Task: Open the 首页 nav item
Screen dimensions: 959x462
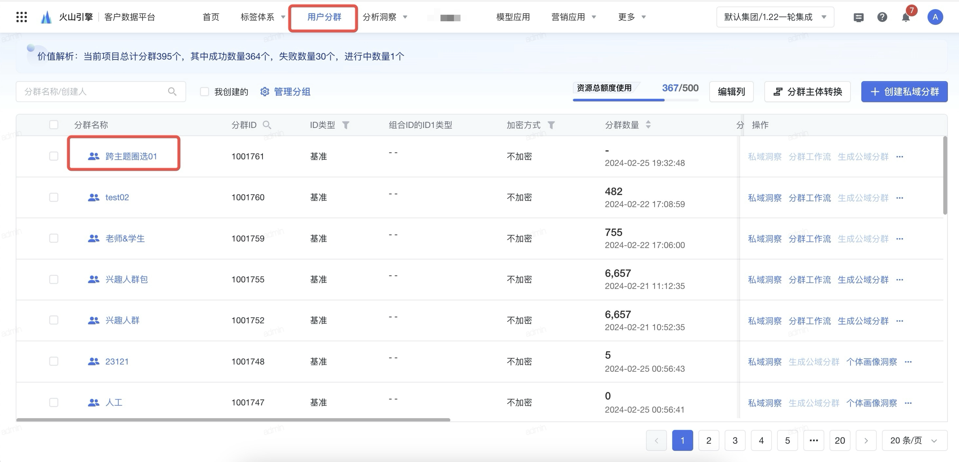Action: (211, 17)
